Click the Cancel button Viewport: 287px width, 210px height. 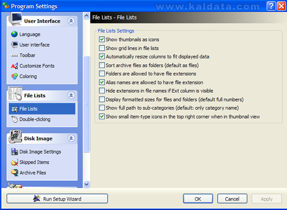232,199
